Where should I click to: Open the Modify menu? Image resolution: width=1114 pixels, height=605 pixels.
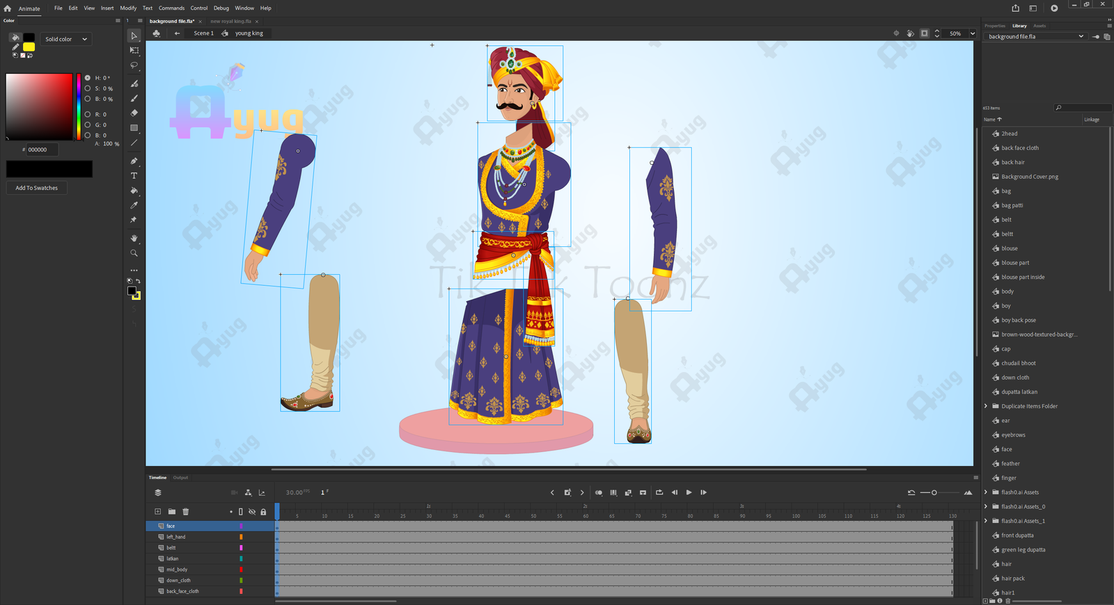[x=128, y=8]
